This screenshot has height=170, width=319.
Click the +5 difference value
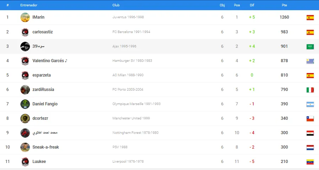252,17
